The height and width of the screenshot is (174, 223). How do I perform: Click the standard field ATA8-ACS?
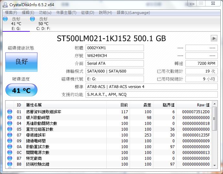[152, 87]
